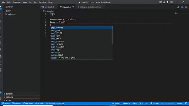Select $_FILES autocomplete suggestion

click(82, 33)
